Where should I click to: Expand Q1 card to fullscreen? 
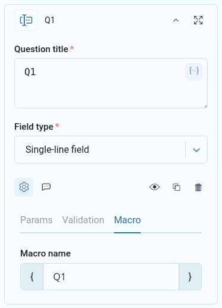tap(198, 20)
